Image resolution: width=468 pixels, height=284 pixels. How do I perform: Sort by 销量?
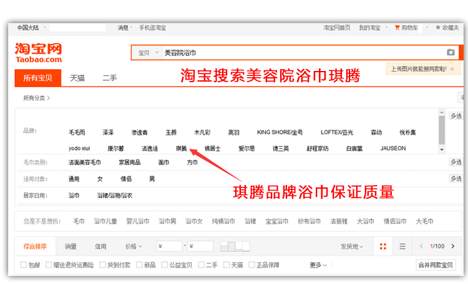[x=71, y=247]
